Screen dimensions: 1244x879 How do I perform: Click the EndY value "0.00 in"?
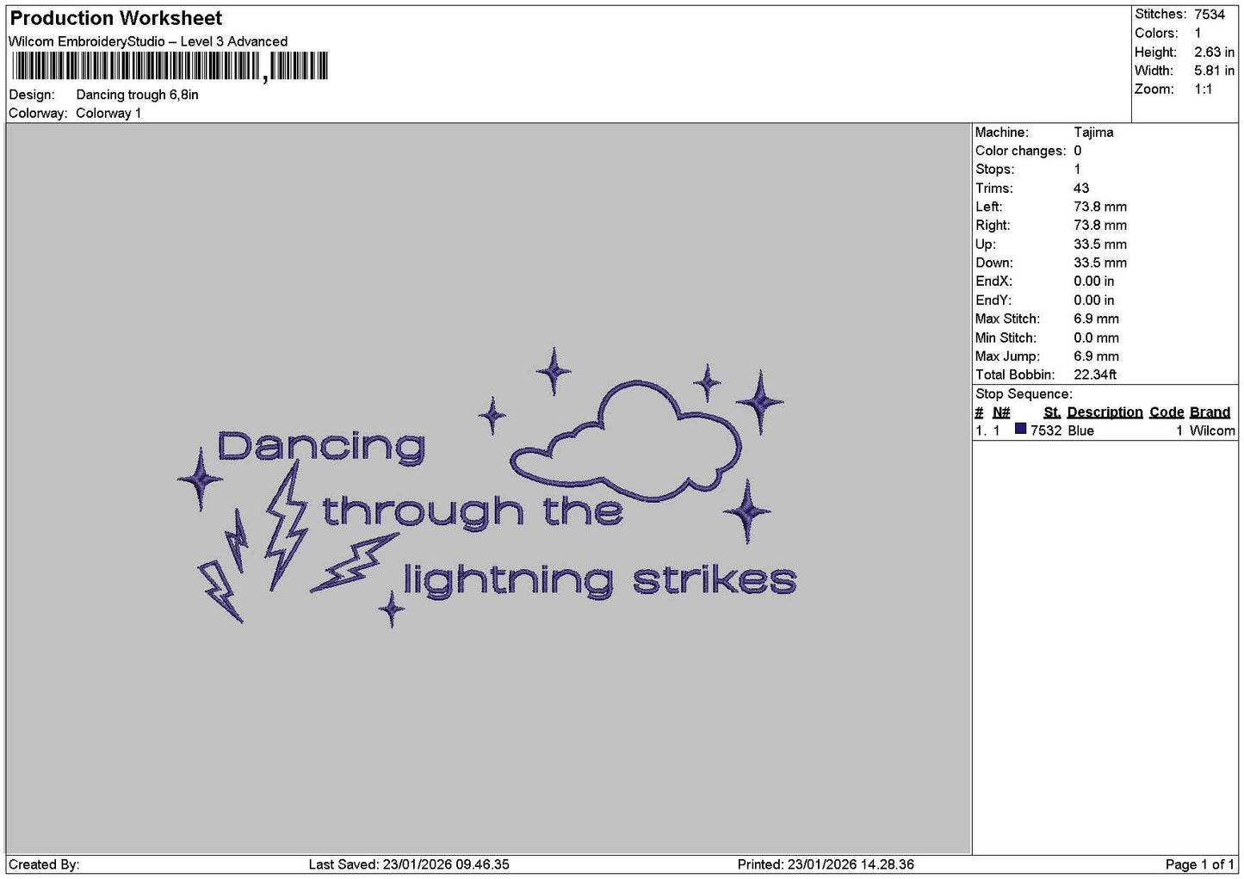click(x=1093, y=300)
